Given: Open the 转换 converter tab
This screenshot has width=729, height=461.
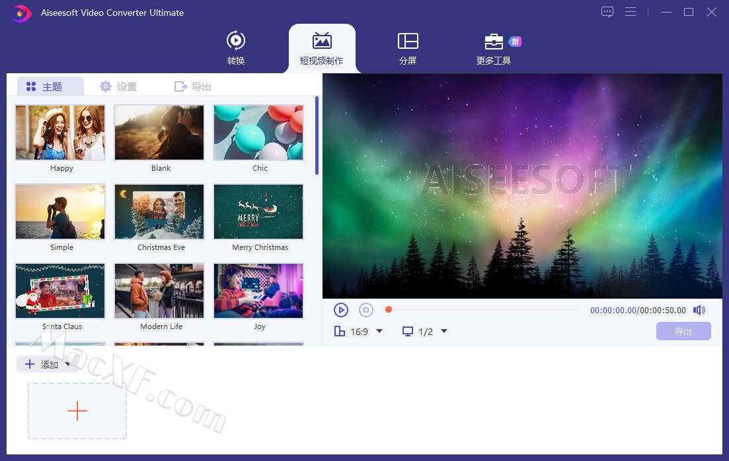Looking at the screenshot, I should tap(236, 47).
